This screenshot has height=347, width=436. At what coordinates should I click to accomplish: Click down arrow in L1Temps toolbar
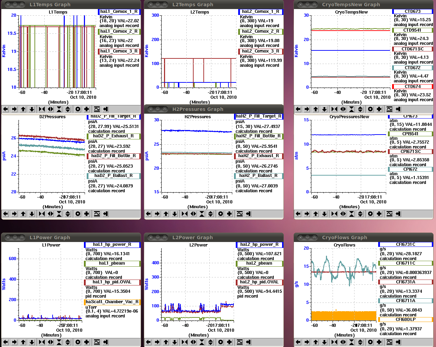point(32,109)
